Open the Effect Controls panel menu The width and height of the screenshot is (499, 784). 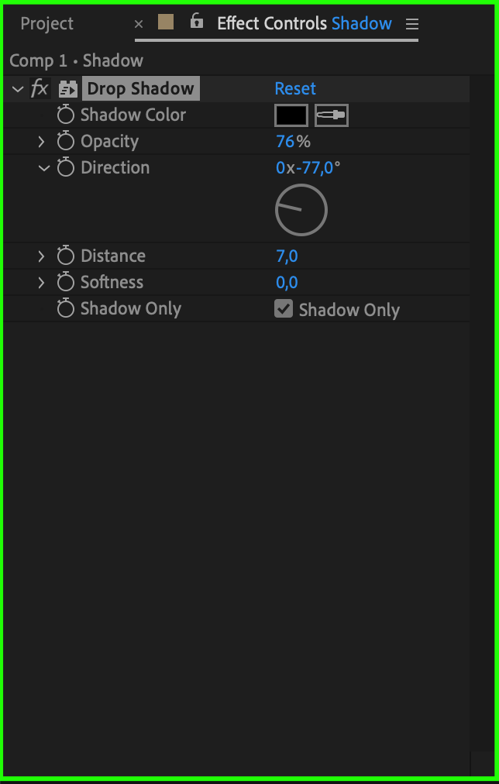pyautogui.click(x=412, y=23)
